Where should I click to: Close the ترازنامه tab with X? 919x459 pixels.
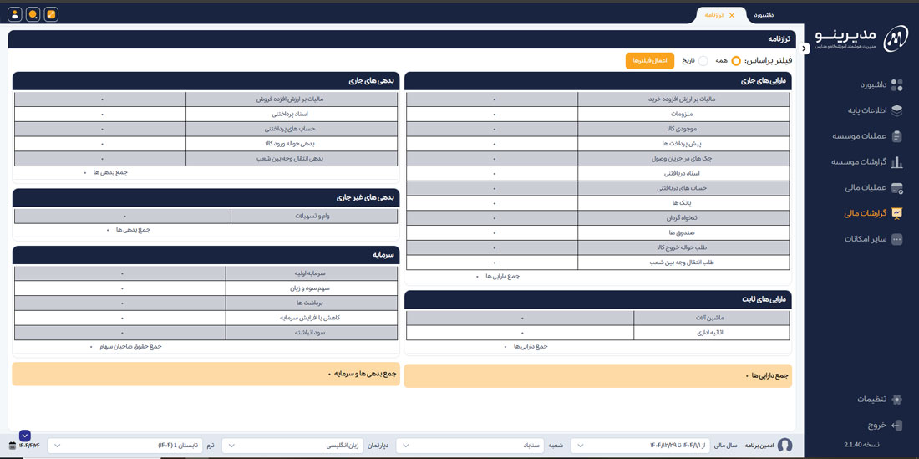tap(732, 15)
